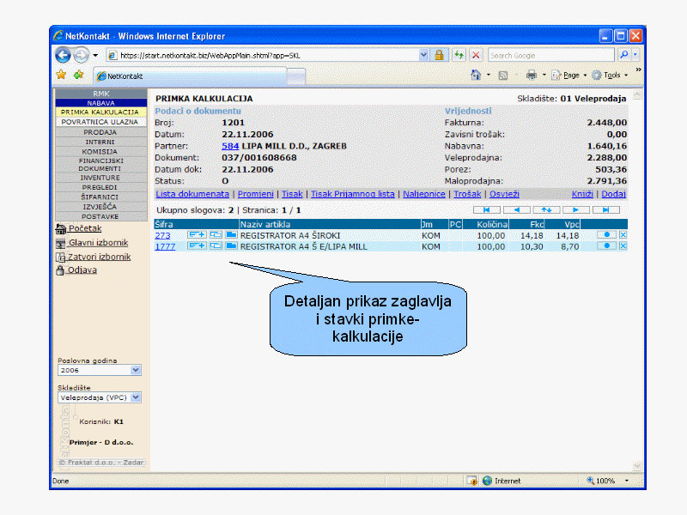
Task: Click the dot button in row 273
Action: click(606, 234)
